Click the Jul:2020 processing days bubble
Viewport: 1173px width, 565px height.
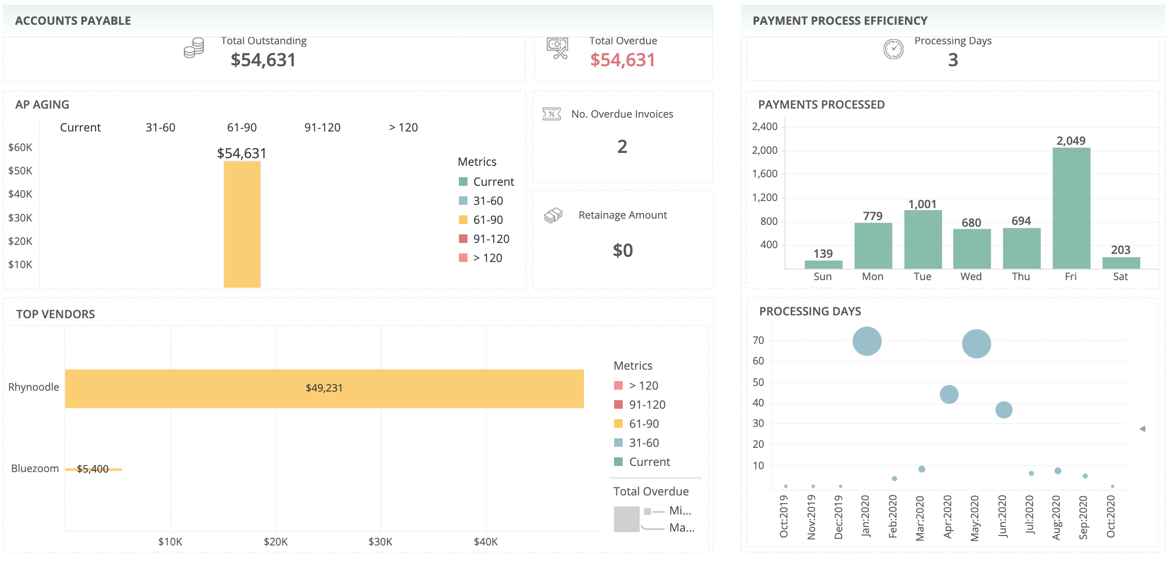click(x=1031, y=474)
